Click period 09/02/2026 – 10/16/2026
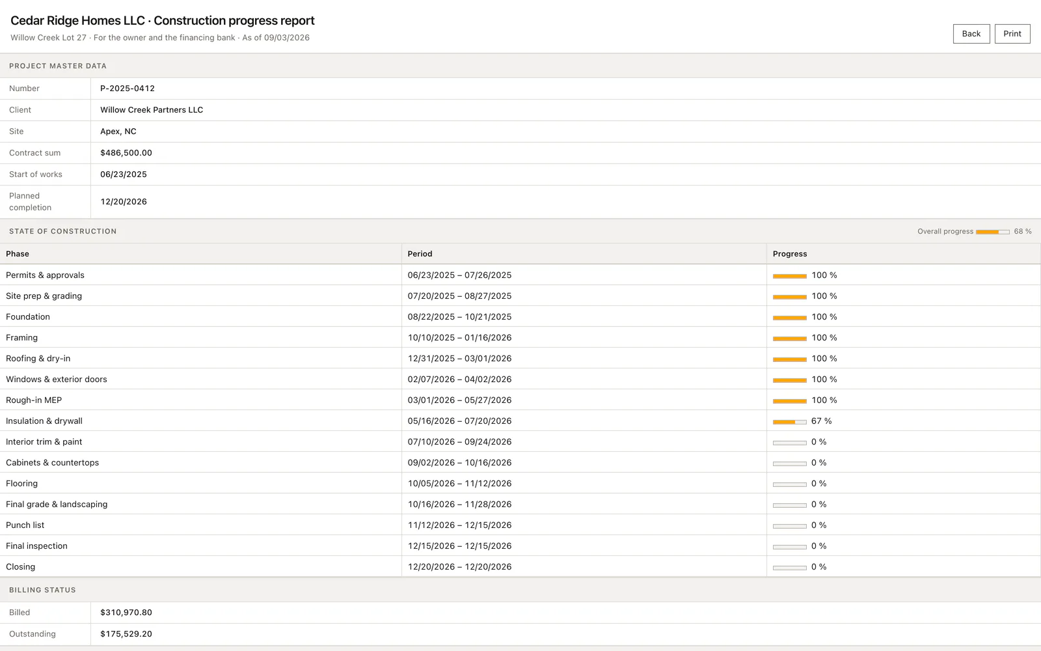Viewport: 1041px width, 651px height. (460, 463)
